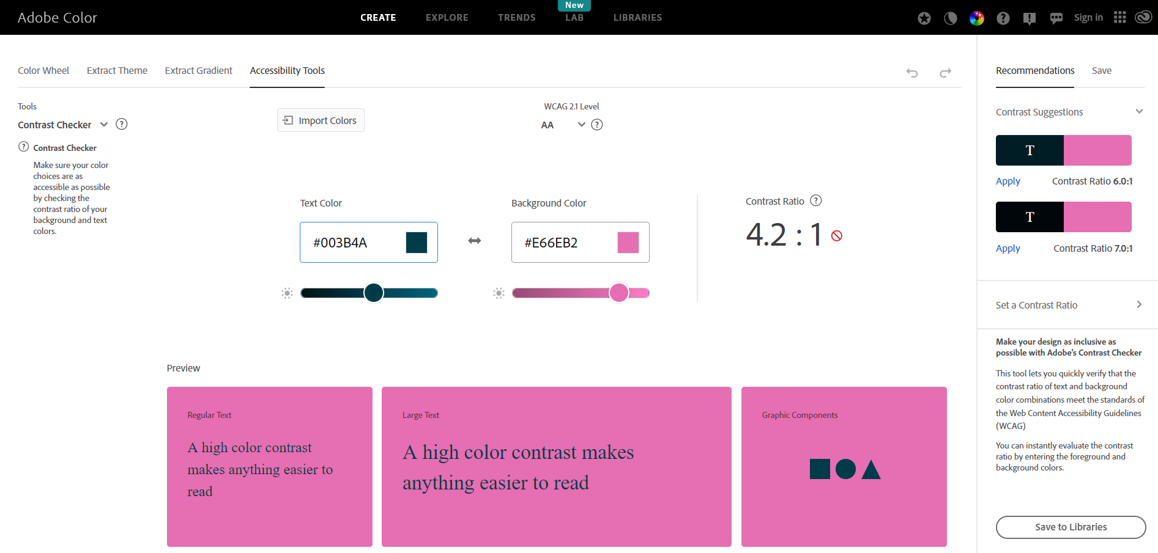Click the background color pink swatch
Image resolution: width=1158 pixels, height=553 pixels.
click(x=628, y=243)
